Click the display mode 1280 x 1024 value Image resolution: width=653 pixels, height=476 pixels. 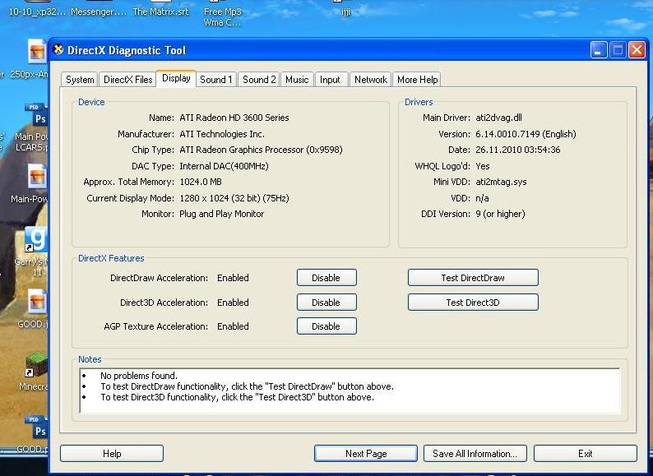click(234, 198)
